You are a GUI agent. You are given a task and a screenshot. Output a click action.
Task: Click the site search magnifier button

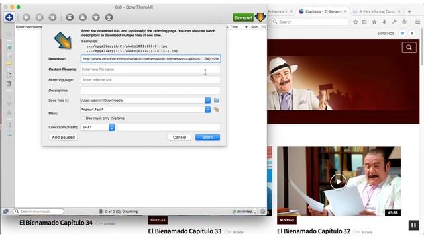409,48
